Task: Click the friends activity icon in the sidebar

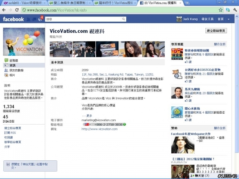Action: tap(6, 70)
